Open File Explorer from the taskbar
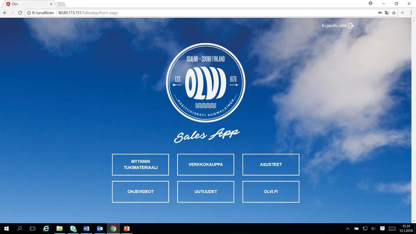Image resolution: width=416 pixels, height=234 pixels. coord(59,228)
